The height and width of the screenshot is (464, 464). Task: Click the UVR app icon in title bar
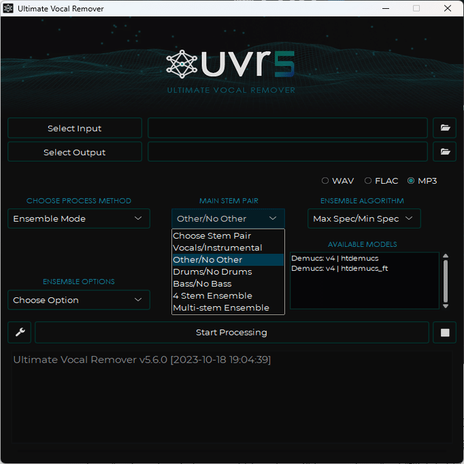pos(8,8)
